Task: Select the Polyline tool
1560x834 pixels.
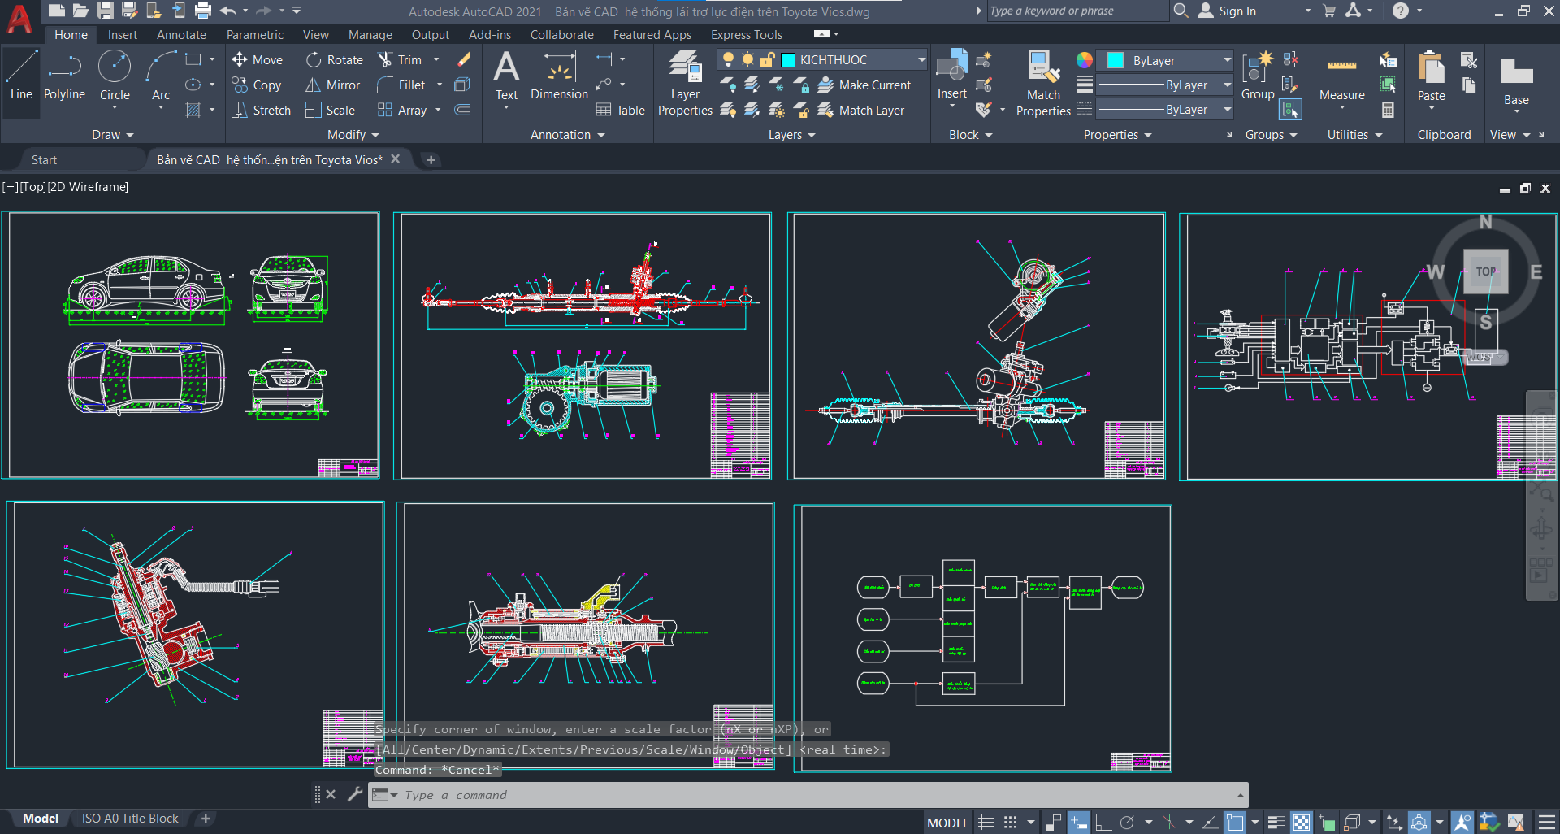Action: (x=64, y=75)
